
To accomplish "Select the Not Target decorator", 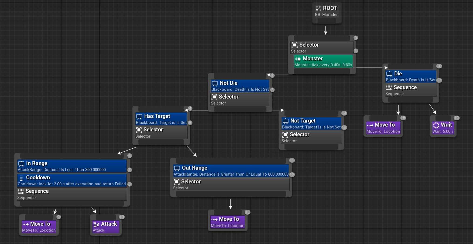I will (311, 124).
